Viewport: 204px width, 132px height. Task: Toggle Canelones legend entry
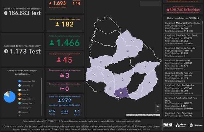pos(20,85)
